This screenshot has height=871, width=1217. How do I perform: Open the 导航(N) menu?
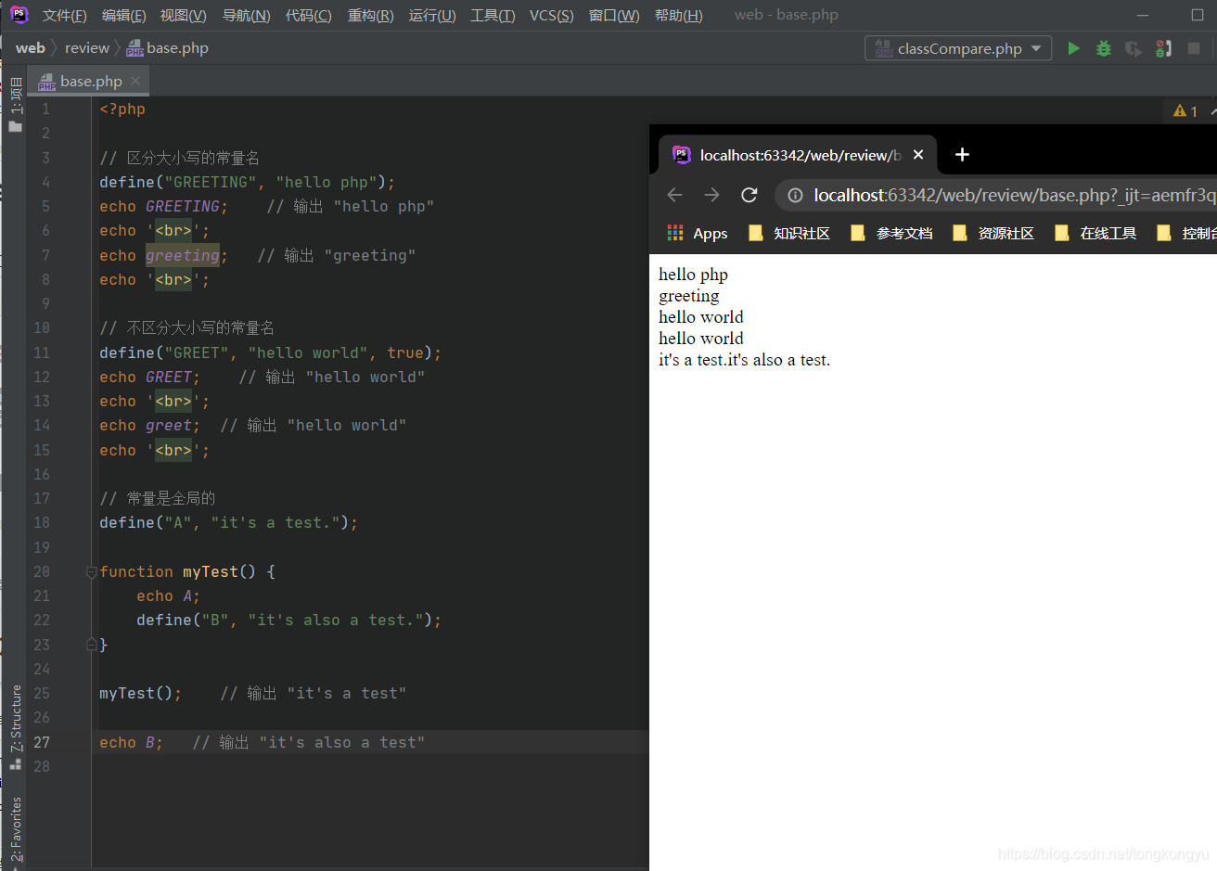247,16
